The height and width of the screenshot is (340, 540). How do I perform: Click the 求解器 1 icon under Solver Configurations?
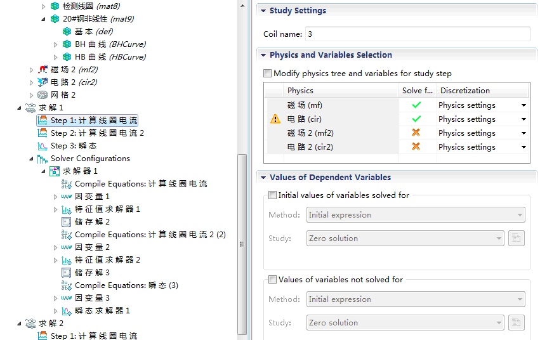pos(55,171)
